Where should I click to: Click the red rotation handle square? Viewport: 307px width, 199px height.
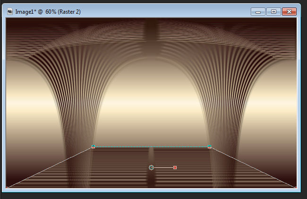coord(175,167)
